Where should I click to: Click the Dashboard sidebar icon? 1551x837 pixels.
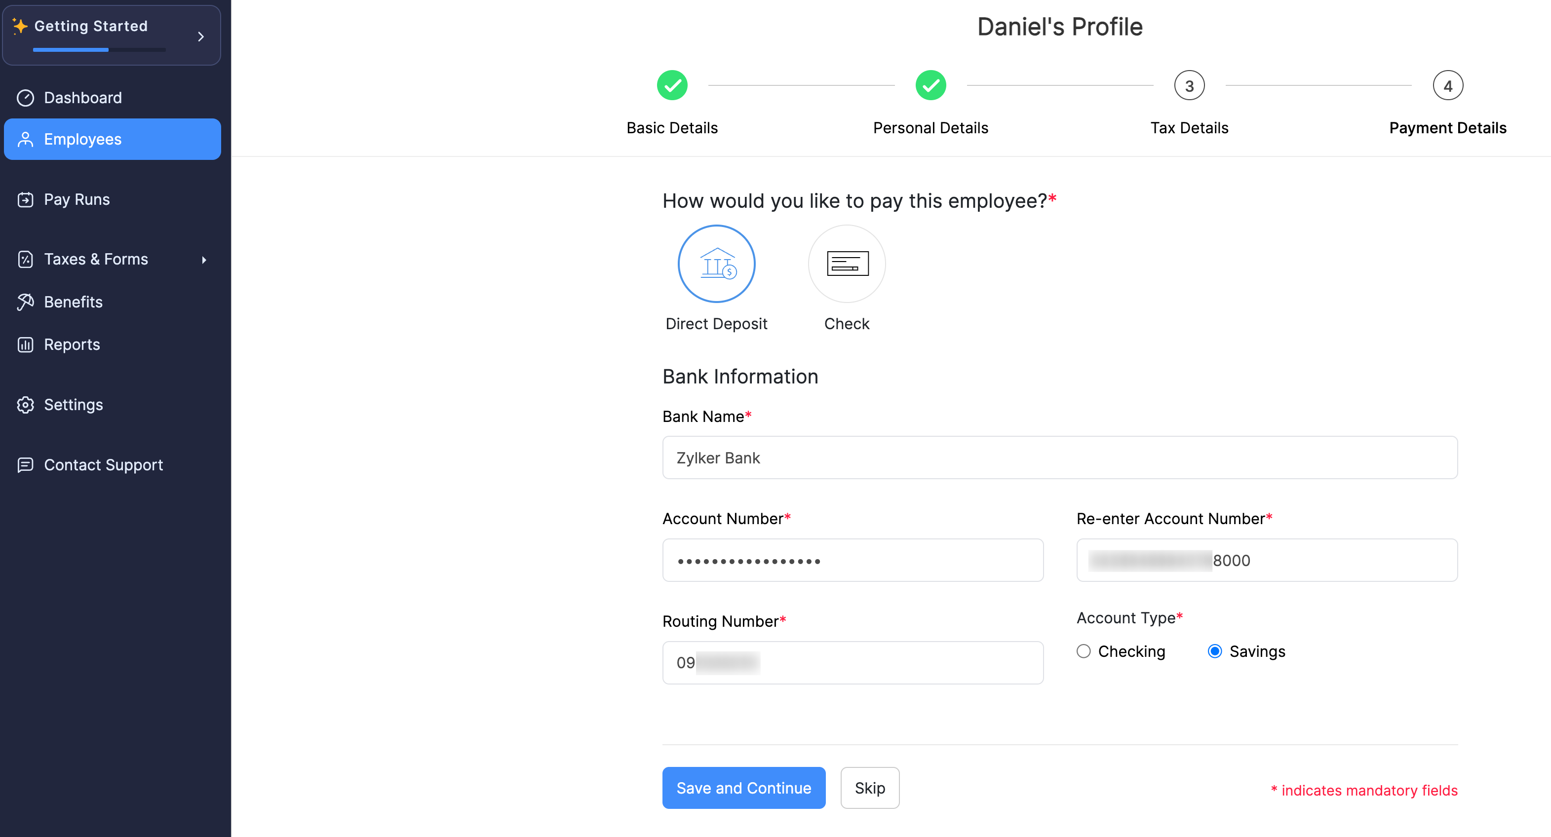[x=27, y=97]
